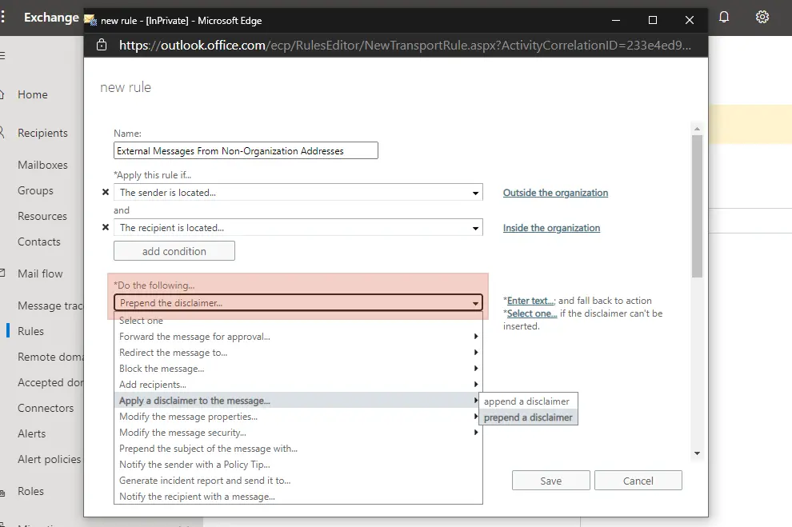Image resolution: width=792 pixels, height=527 pixels.
Task: Expand Add recipients submenu arrow
Action: point(476,384)
